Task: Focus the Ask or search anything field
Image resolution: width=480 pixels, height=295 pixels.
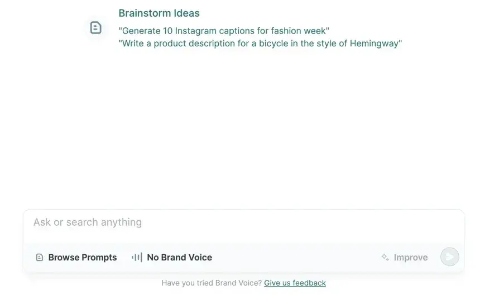Action: click(244, 226)
